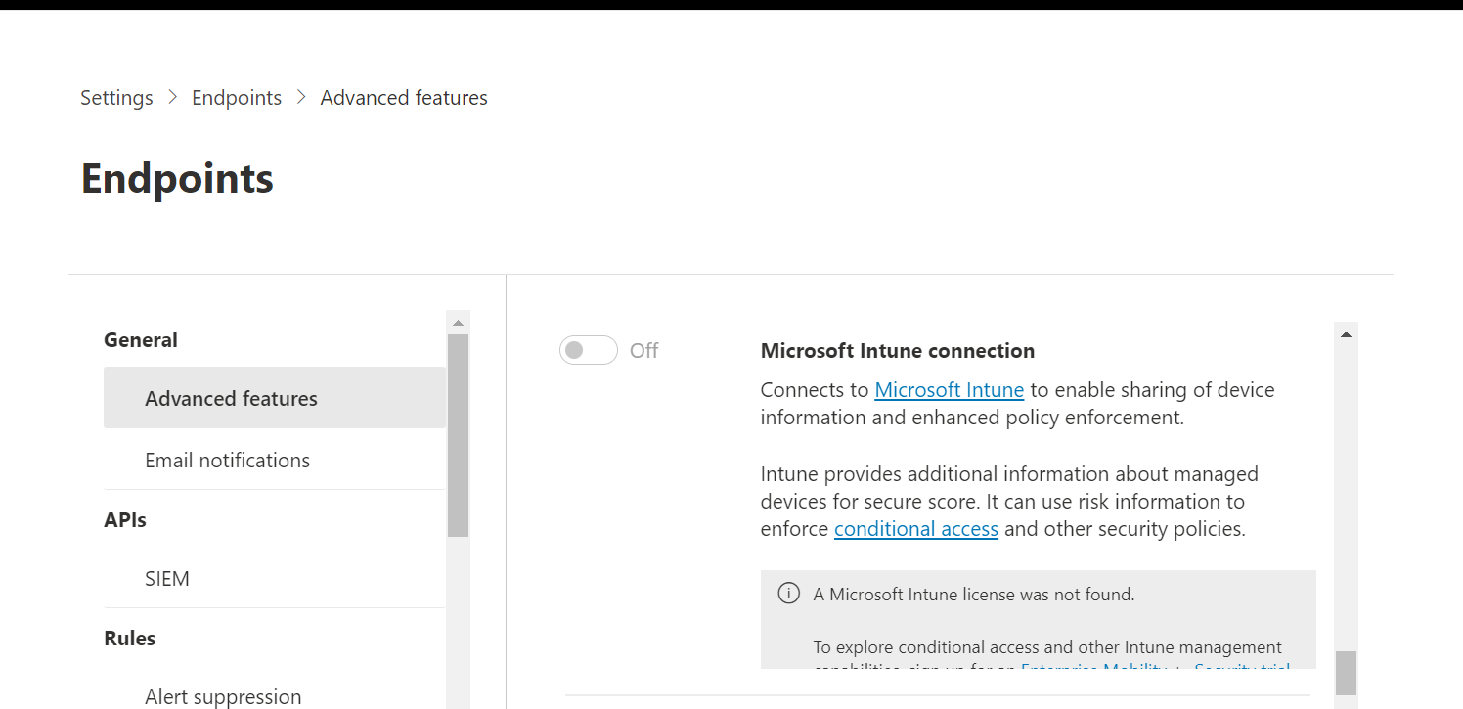
Task: Click the chevron after Settings breadcrumb
Action: (173, 97)
